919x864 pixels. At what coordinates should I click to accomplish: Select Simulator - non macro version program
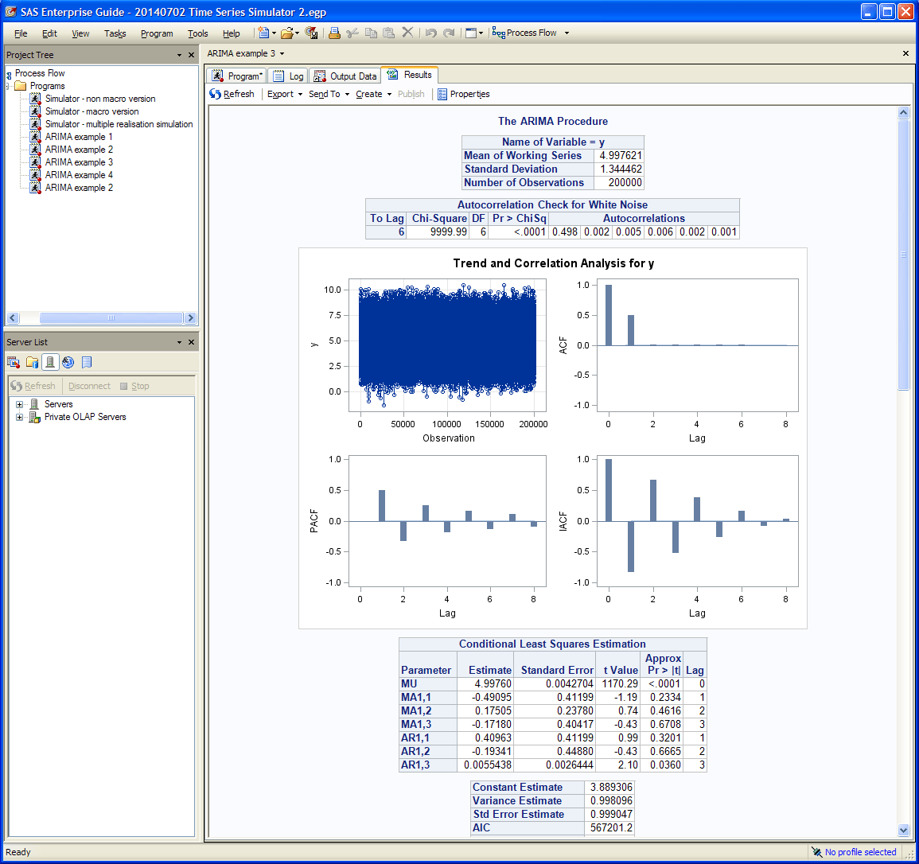point(100,99)
